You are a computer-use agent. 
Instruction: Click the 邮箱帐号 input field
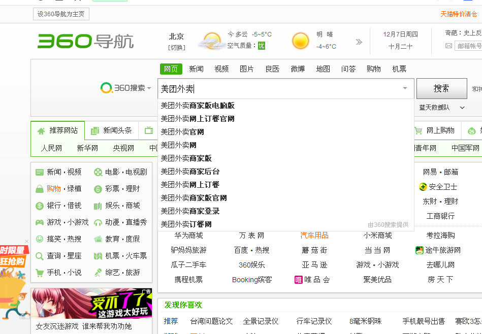[x=468, y=46]
